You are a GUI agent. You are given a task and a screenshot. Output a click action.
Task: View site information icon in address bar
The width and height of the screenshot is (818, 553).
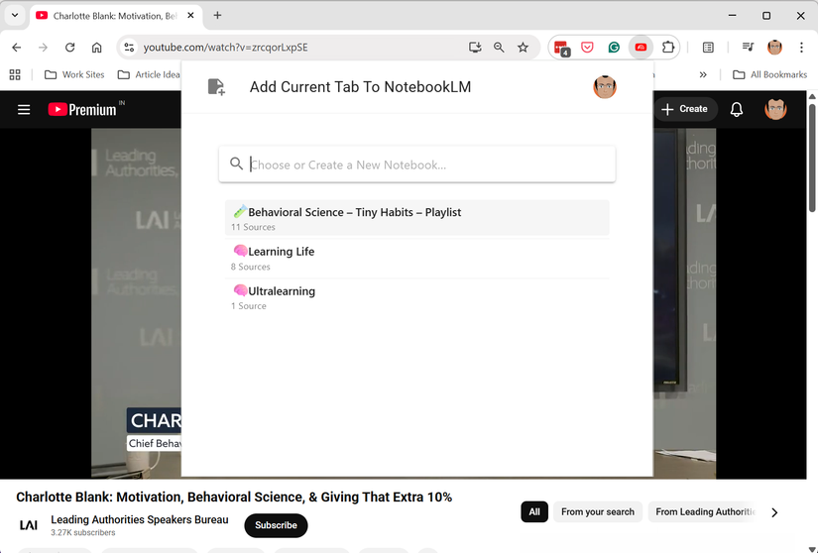pos(129,48)
